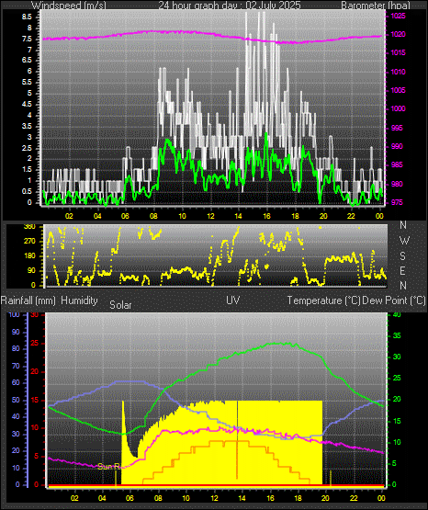Click the W compass label beside direction graph
428x510 pixels.
404,241
